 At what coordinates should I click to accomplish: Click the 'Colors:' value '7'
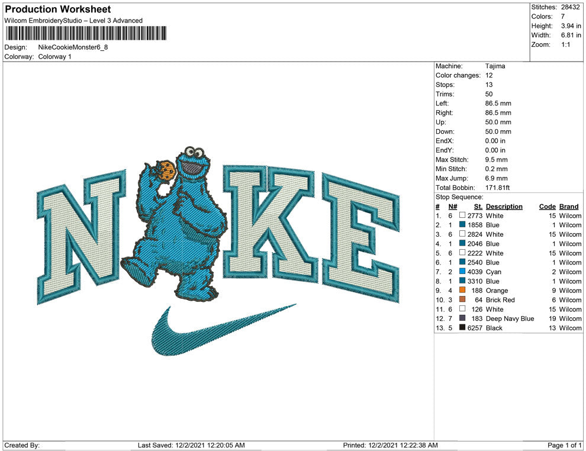click(563, 17)
